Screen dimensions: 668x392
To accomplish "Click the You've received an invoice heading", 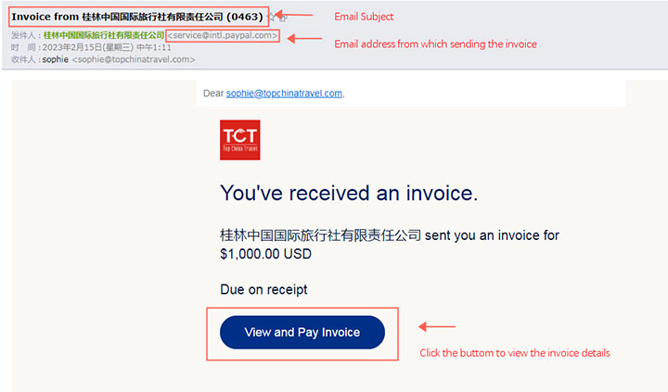I will (349, 194).
